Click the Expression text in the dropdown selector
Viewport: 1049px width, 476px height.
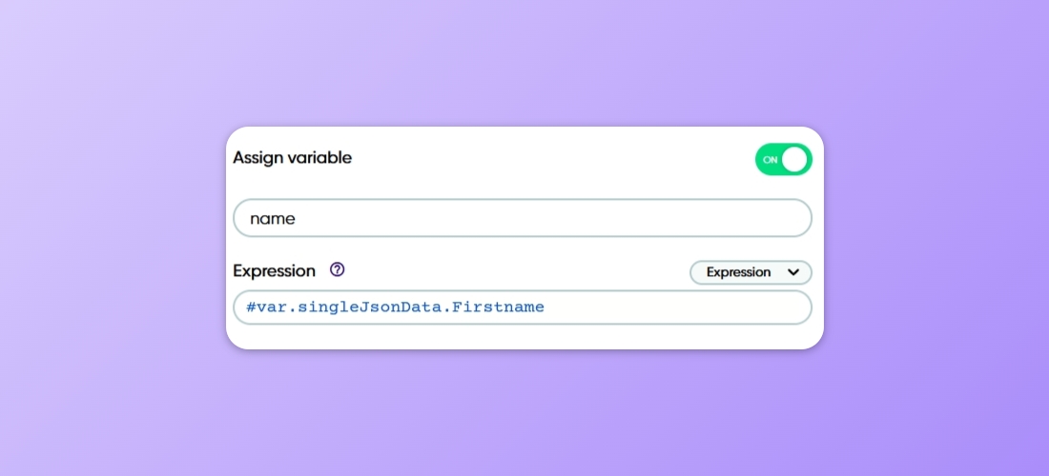click(738, 272)
